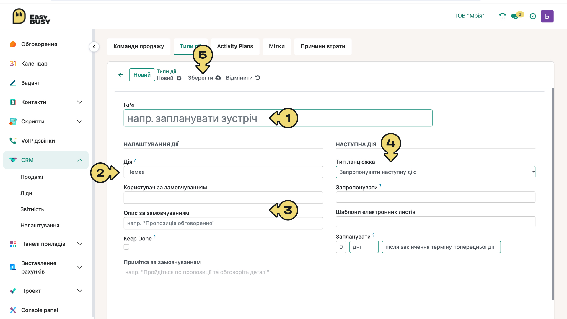Open Налаштування under CRM
The image size is (567, 319).
[x=40, y=226]
